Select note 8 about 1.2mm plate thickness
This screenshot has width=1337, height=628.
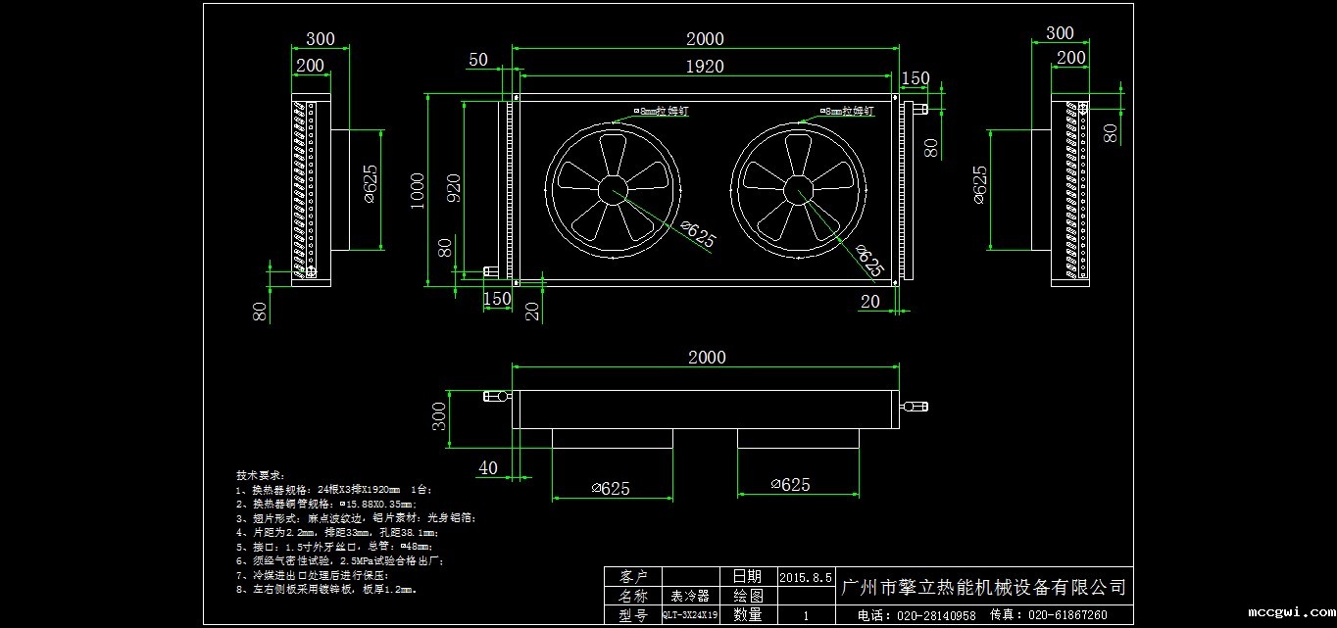point(326,590)
